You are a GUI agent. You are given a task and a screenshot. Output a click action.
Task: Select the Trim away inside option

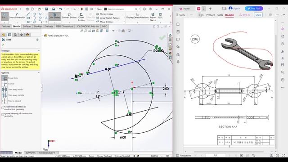[x=4, y=90]
